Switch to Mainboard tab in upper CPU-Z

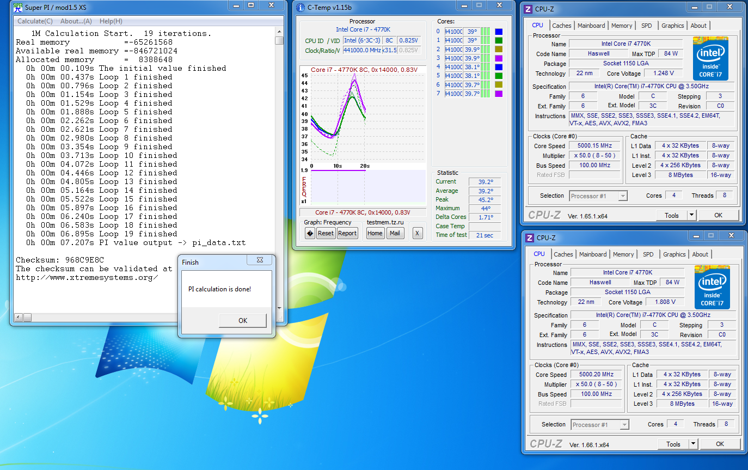(x=591, y=26)
